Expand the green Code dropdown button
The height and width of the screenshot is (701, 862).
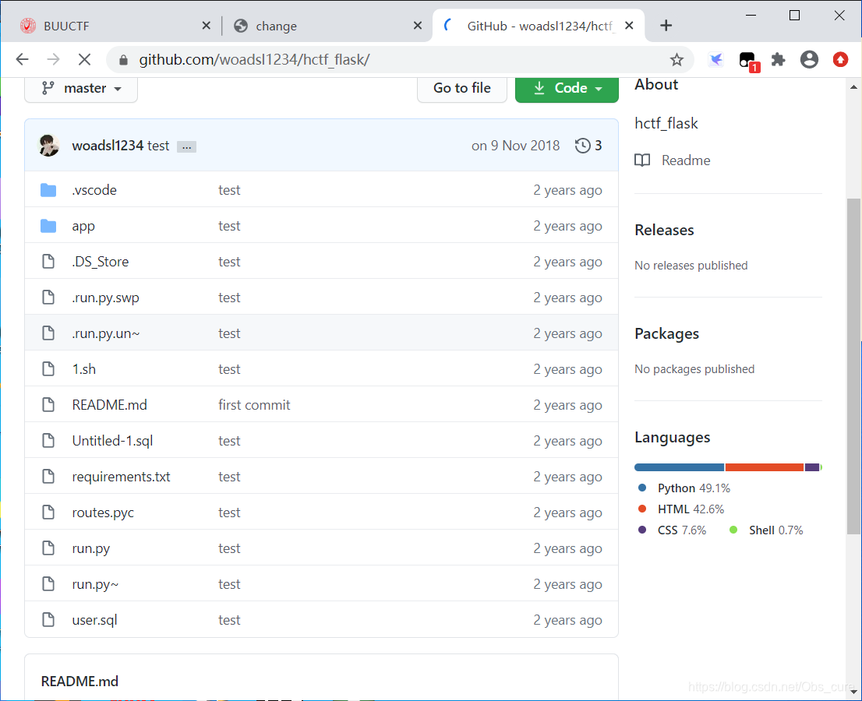(x=567, y=88)
